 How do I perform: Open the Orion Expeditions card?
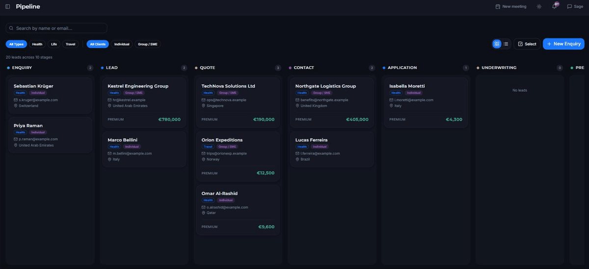click(x=238, y=156)
